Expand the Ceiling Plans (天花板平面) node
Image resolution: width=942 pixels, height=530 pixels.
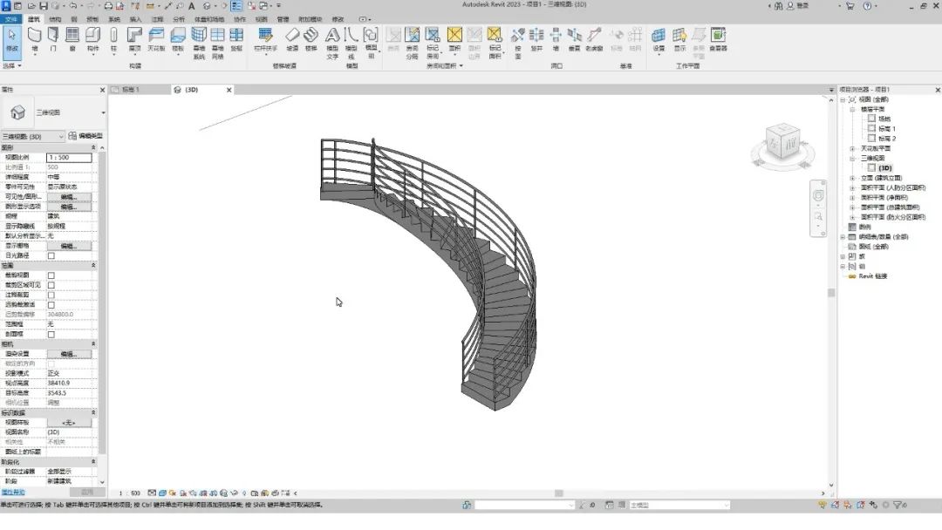(x=852, y=148)
